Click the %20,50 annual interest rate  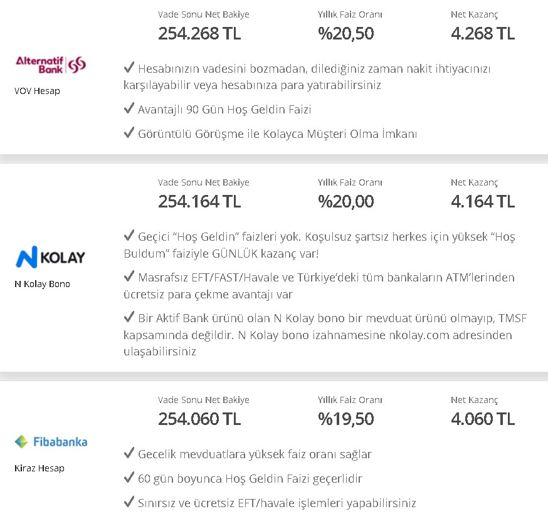pyautogui.click(x=345, y=34)
